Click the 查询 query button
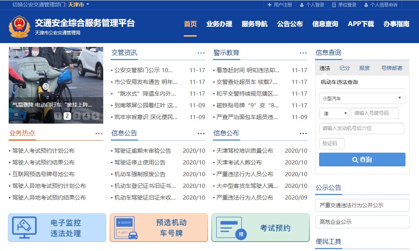The image size is (419, 251). coord(362,159)
